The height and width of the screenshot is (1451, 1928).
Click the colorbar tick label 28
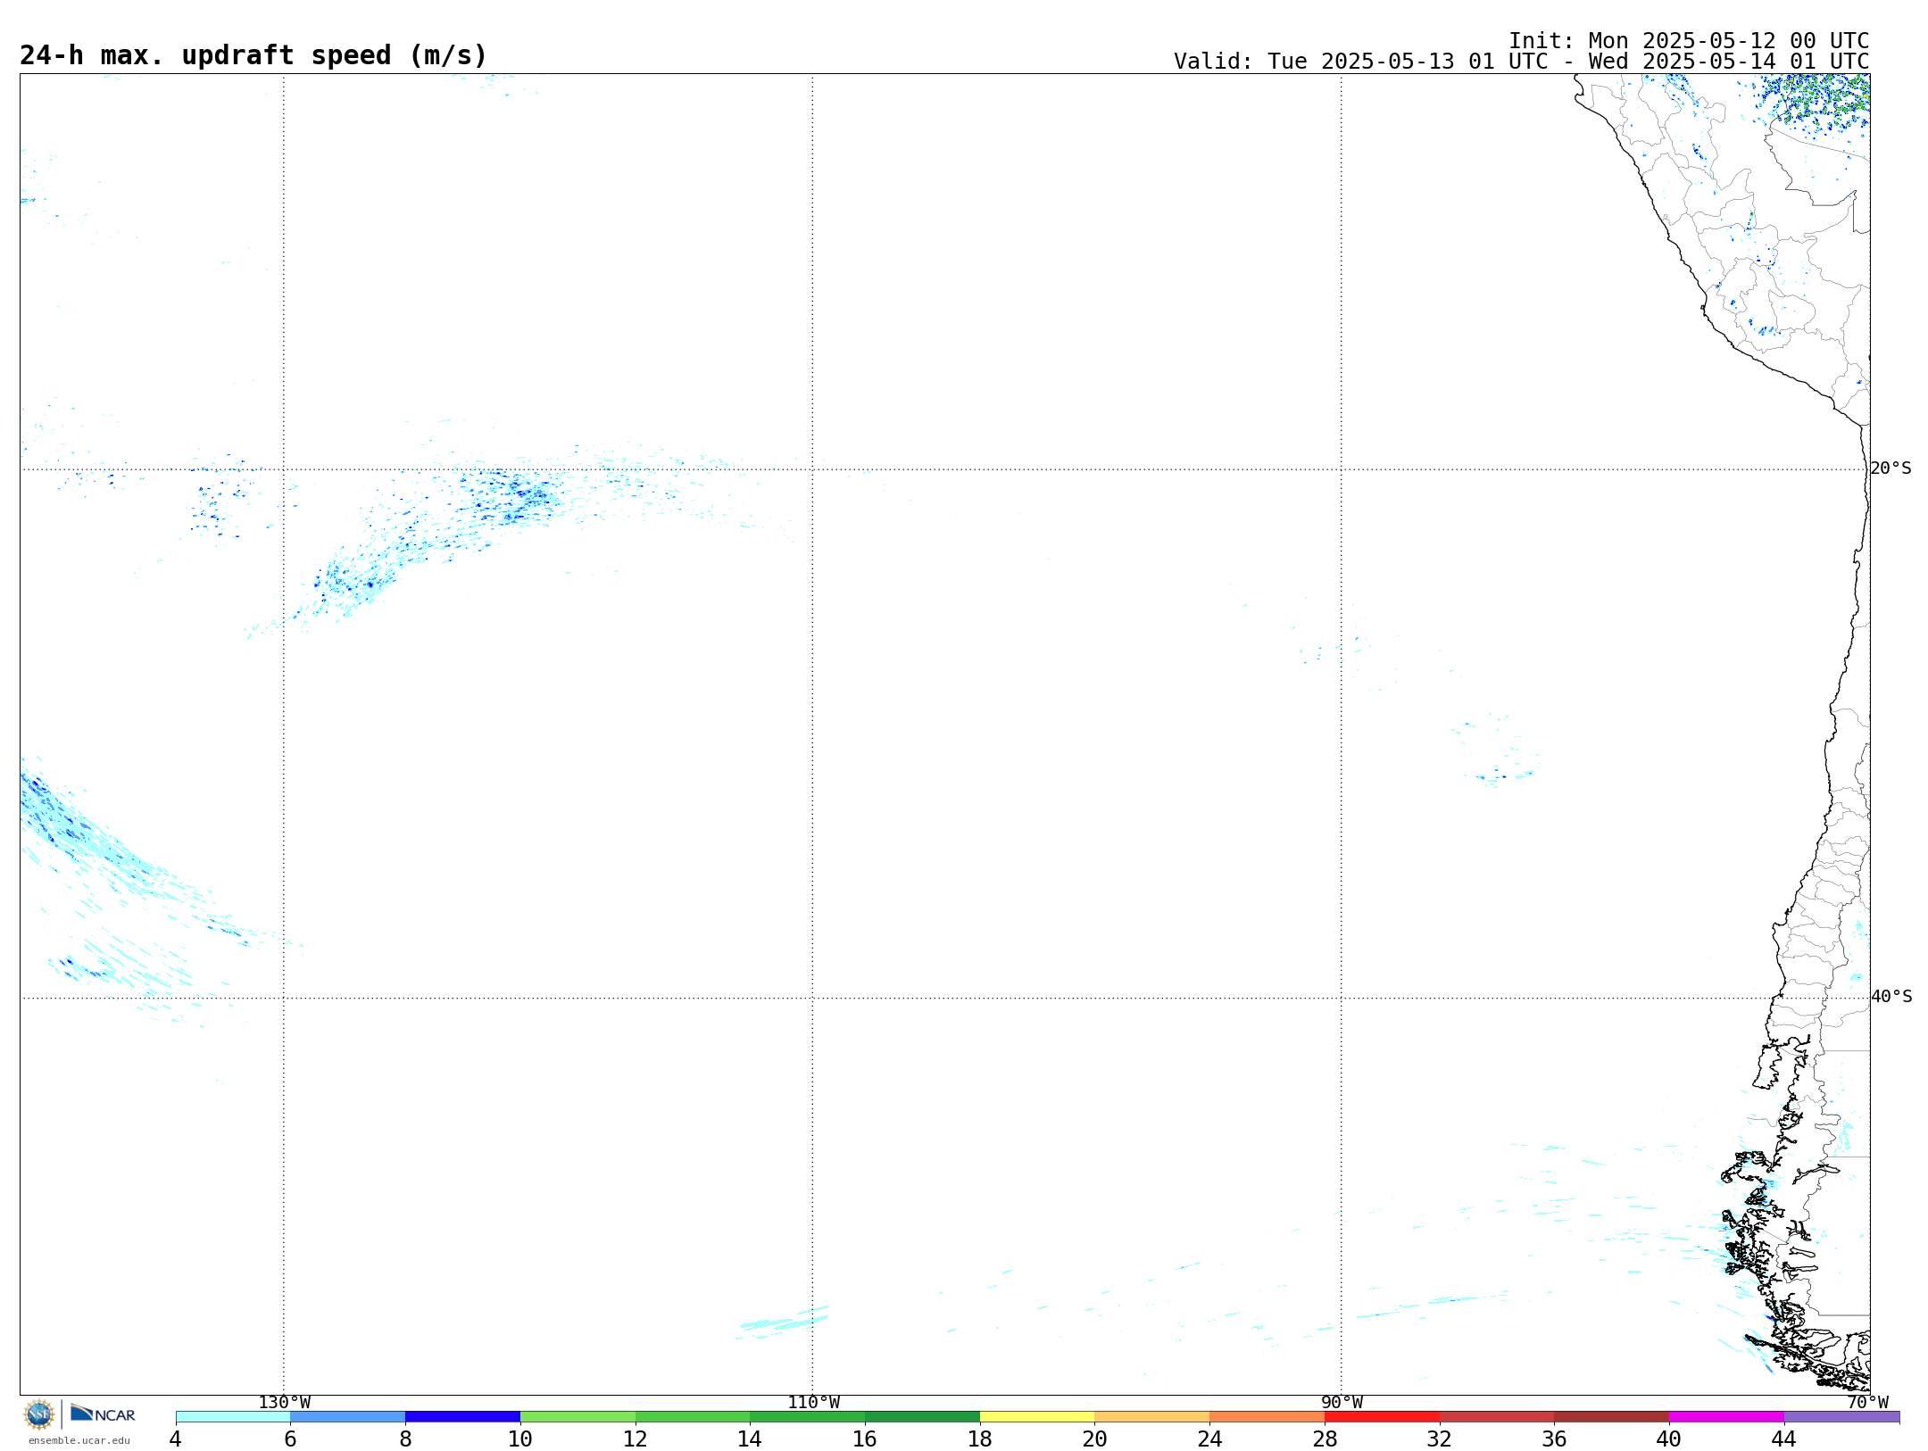[1325, 1439]
